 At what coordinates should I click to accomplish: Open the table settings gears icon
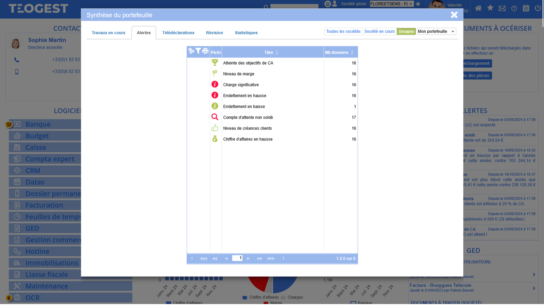click(x=191, y=51)
